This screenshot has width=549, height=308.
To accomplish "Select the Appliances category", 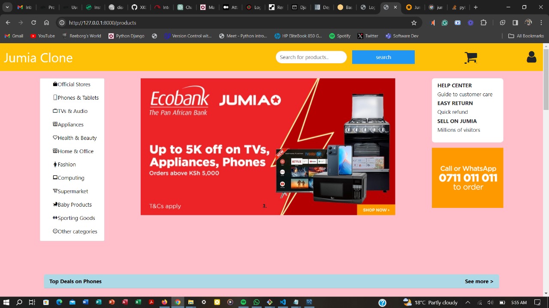I will [x=68, y=124].
